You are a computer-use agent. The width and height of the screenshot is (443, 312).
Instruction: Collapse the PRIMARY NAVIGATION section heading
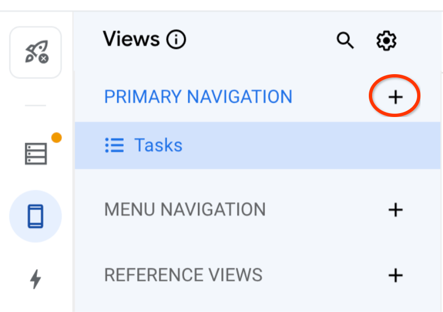point(198,97)
